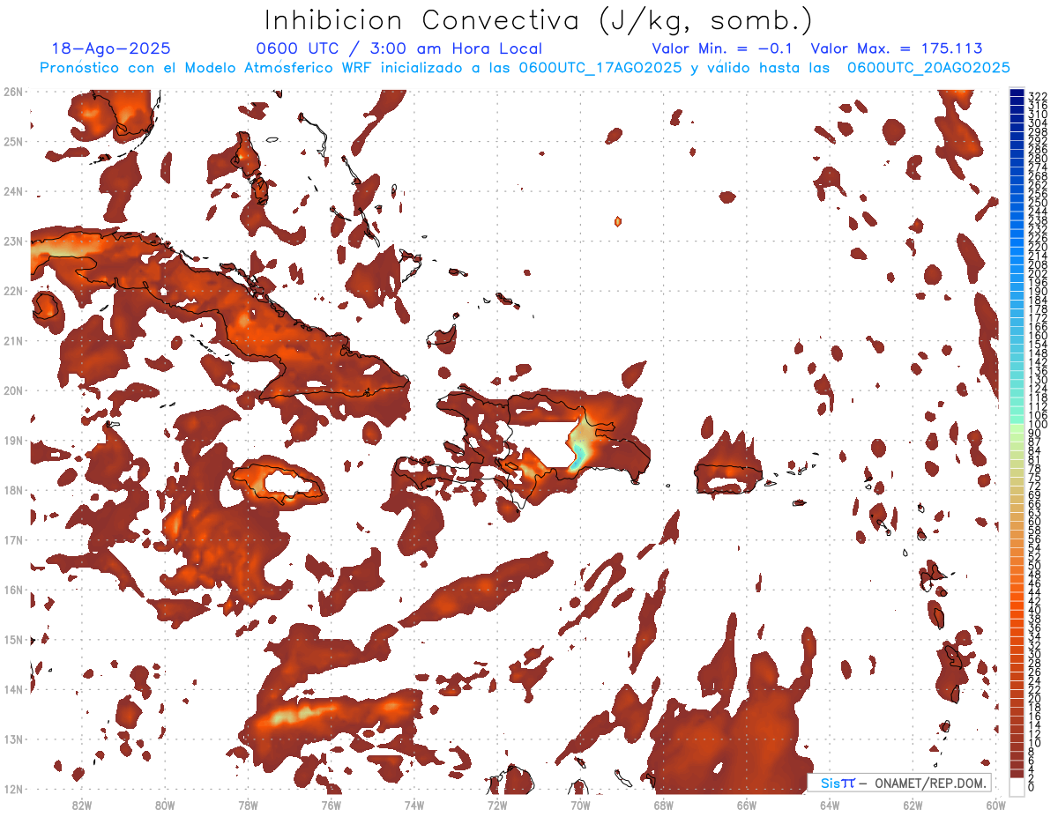
Task: Click the "100" color scale value
Action: coord(1038,425)
